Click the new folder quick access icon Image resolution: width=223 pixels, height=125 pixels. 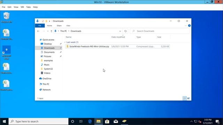[x=46, y=21]
